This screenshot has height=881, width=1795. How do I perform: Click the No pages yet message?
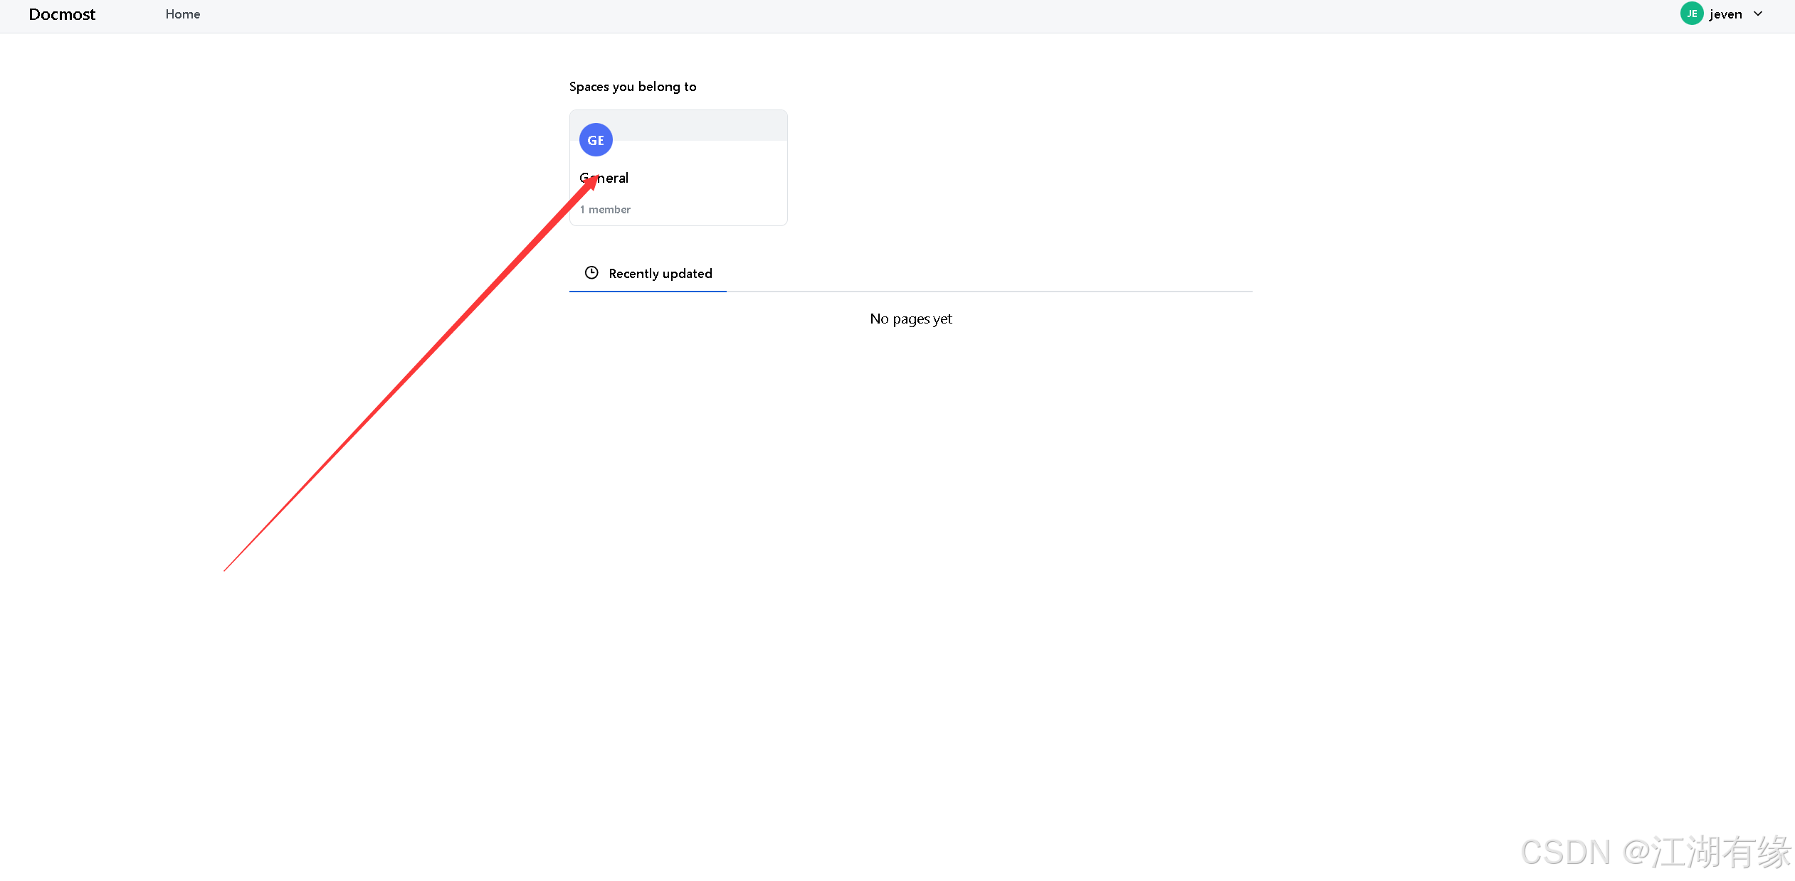coord(910,319)
